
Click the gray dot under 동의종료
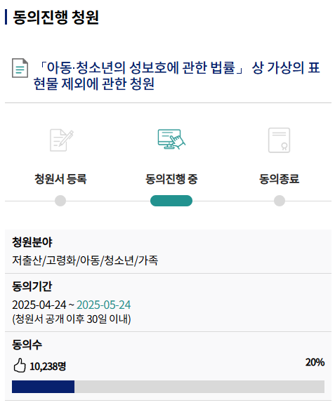coord(280,201)
